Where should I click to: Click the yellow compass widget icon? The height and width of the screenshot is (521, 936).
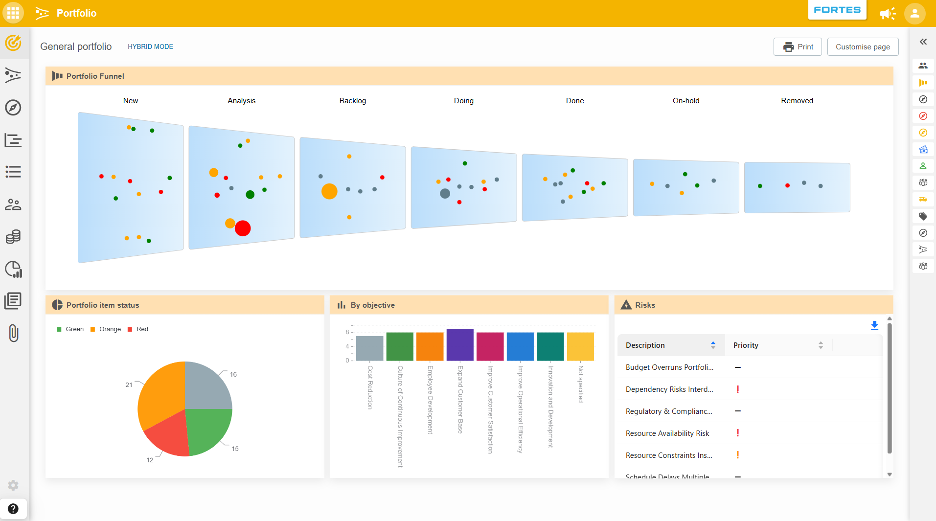tap(923, 133)
